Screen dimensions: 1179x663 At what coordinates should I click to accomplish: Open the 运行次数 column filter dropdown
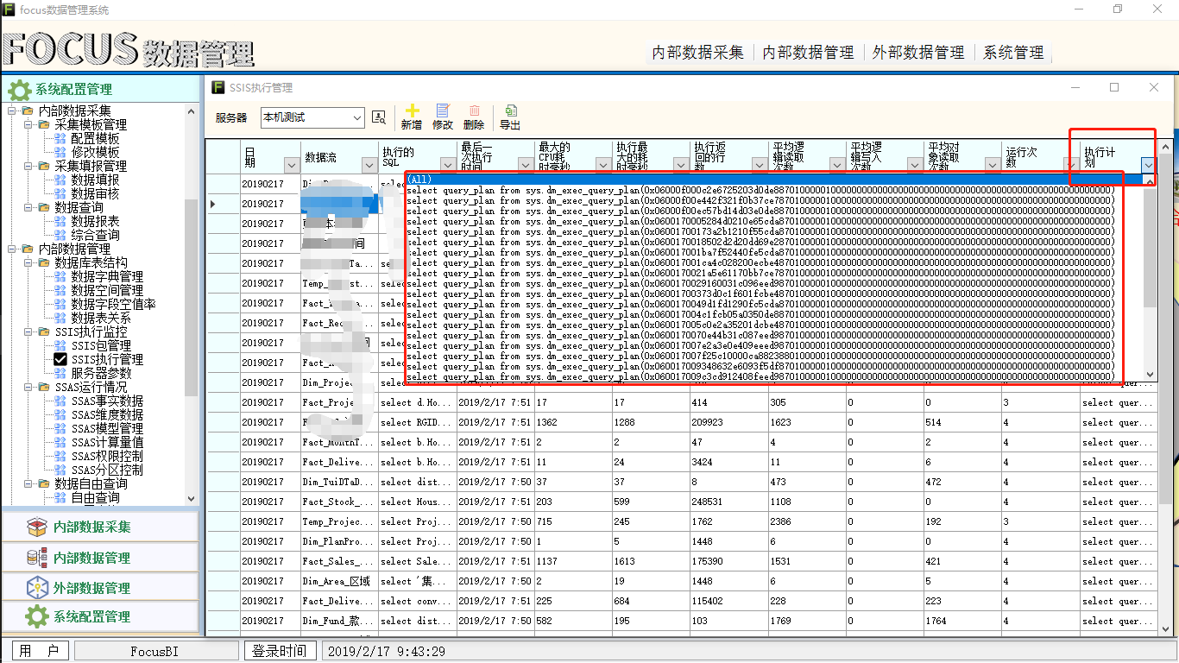pos(1070,164)
